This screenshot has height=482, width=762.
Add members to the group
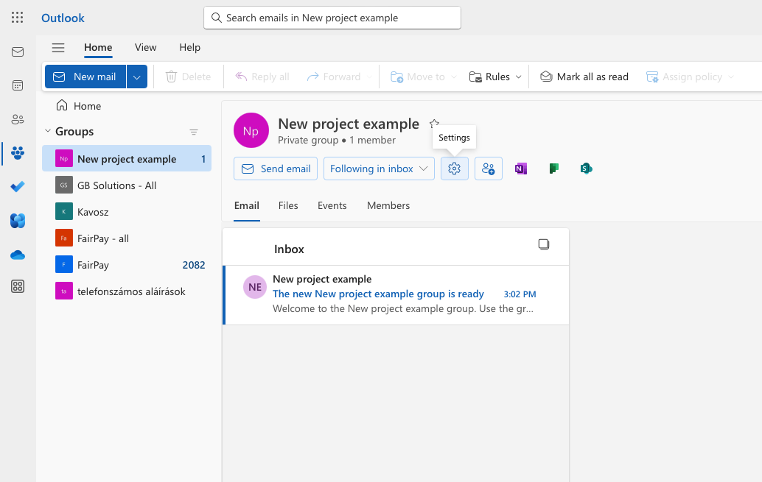[488, 169]
